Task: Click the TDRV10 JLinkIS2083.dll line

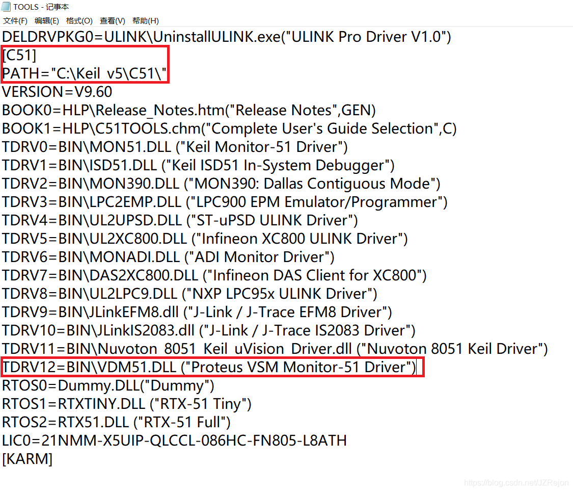Action: 209,330
